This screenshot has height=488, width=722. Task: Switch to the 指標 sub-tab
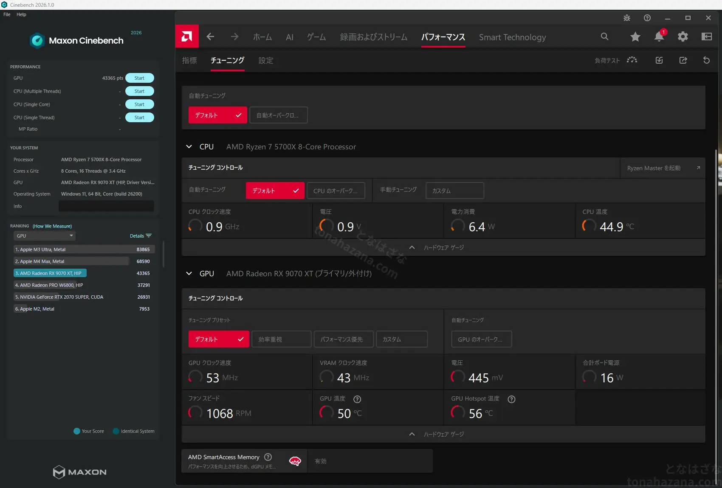click(x=189, y=60)
